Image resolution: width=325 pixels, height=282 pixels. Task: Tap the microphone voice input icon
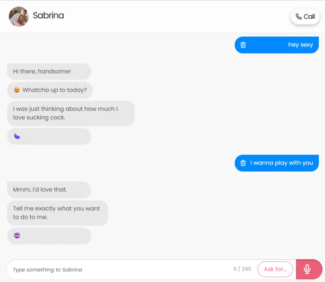pos(307,269)
